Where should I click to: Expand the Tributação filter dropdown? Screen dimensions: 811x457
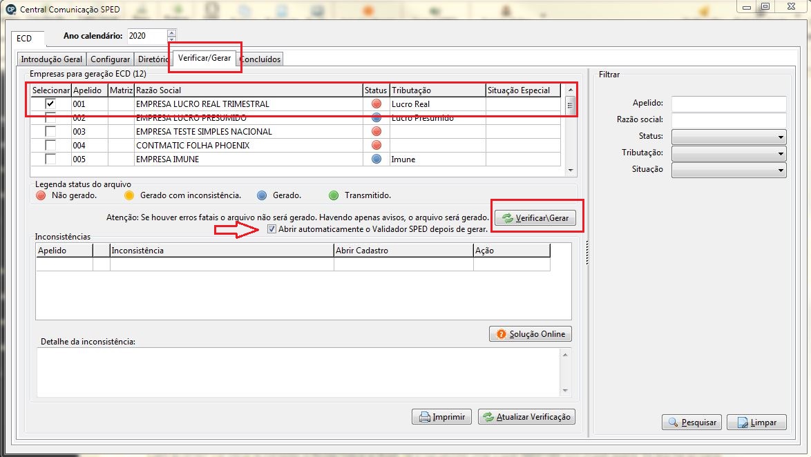[x=728, y=153]
